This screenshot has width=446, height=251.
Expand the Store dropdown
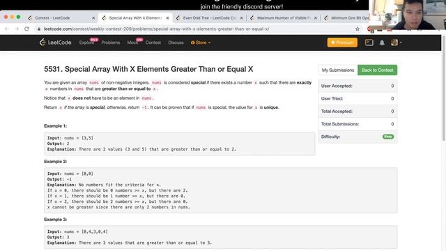point(201,43)
